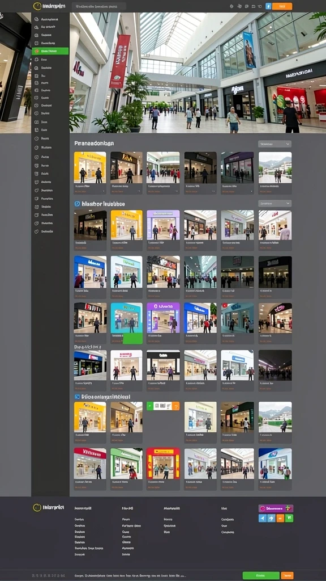
Task: Click the yellow circle logo in the footer
Action: pos(37,508)
